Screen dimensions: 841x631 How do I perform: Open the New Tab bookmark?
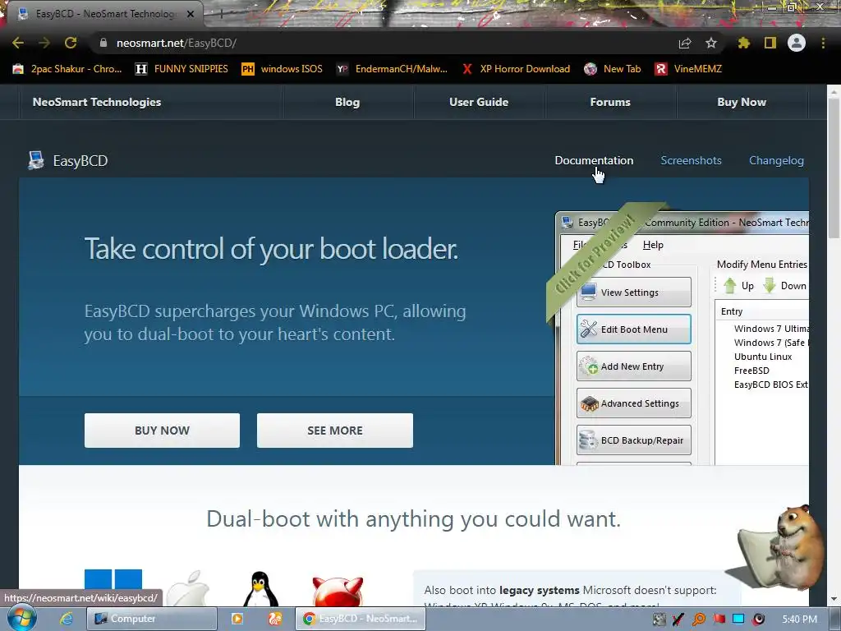pos(613,69)
